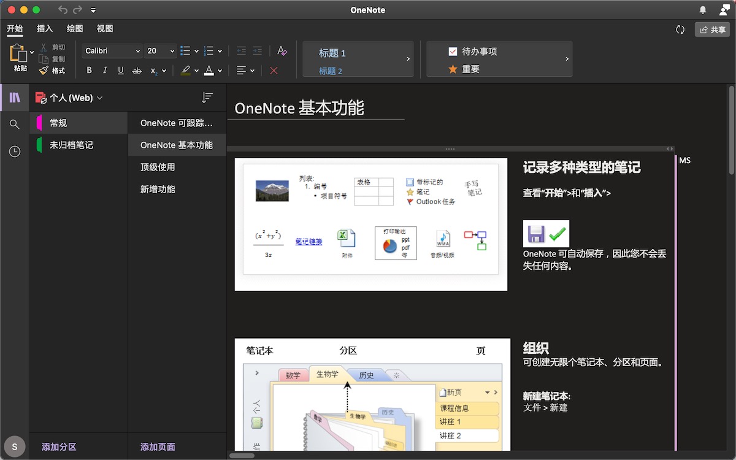Click 添加页面 to add a page
The image size is (736, 460).
(158, 447)
